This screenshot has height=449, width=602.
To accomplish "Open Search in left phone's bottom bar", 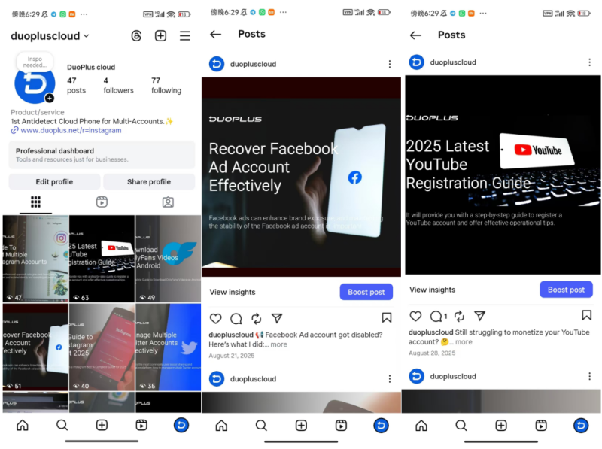I will click(x=62, y=425).
